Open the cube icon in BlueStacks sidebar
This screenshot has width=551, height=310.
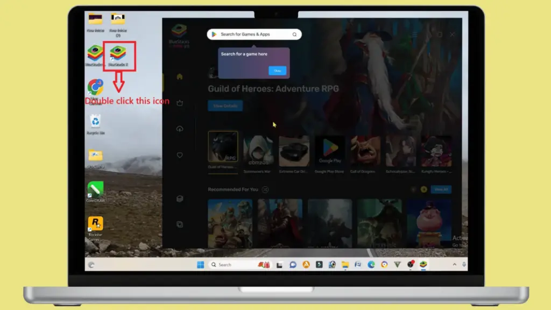pos(180,199)
